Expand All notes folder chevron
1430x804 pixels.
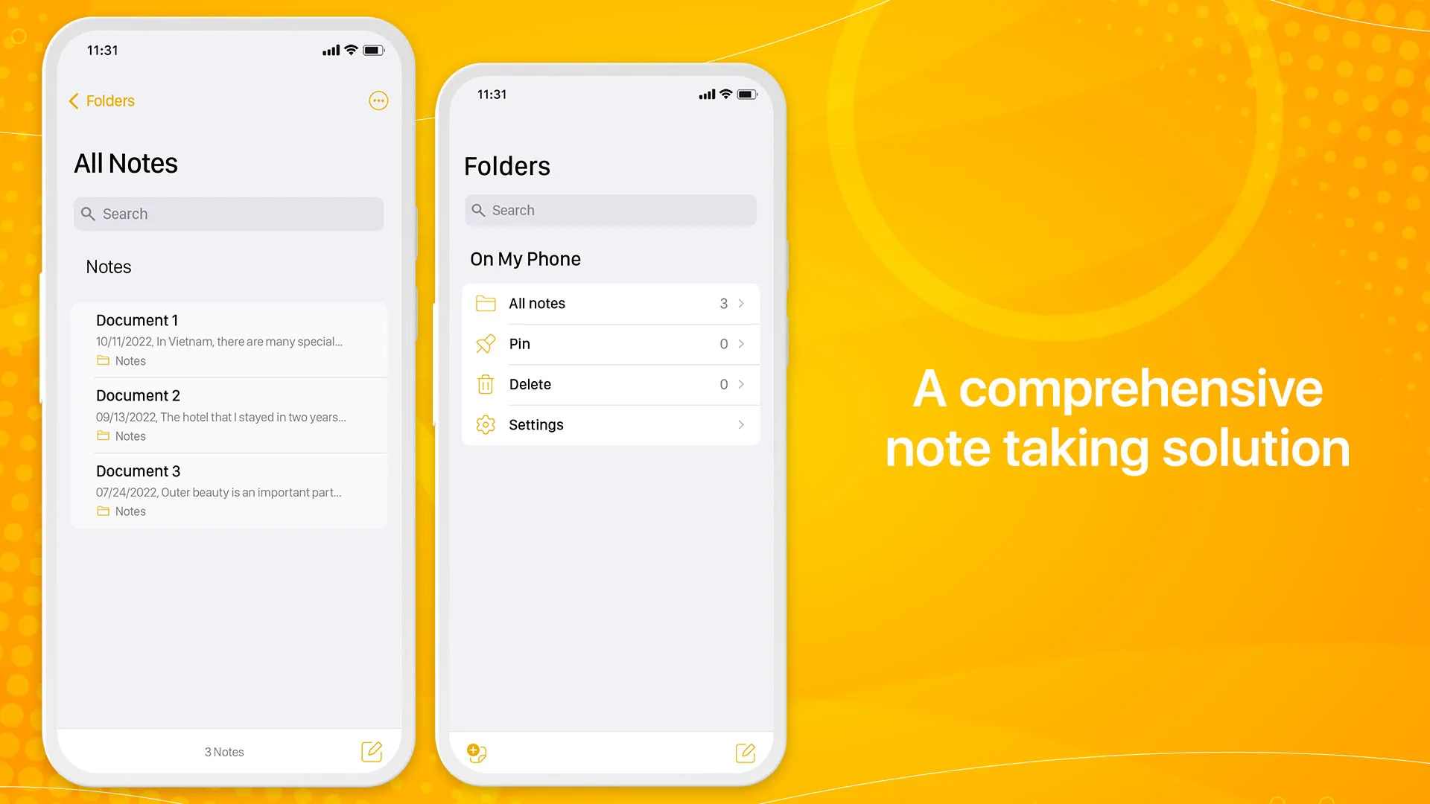(742, 302)
